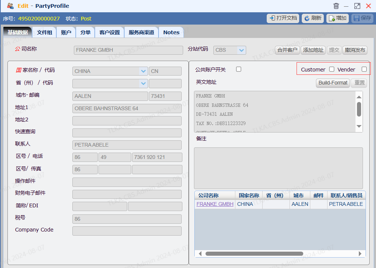Click the 国家名称 column header
Image resolution: width=376 pixels, height=268 pixels.
coord(249,195)
